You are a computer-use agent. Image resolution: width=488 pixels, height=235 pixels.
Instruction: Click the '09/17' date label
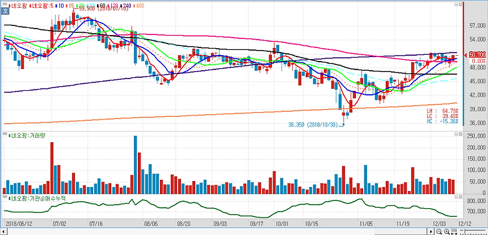coord(257,223)
